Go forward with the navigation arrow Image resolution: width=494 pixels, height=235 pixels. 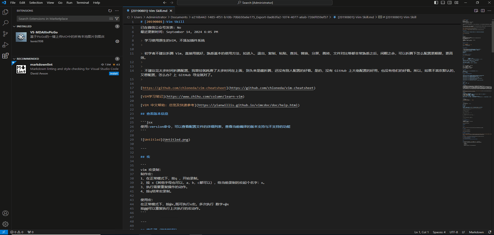click(171, 3)
